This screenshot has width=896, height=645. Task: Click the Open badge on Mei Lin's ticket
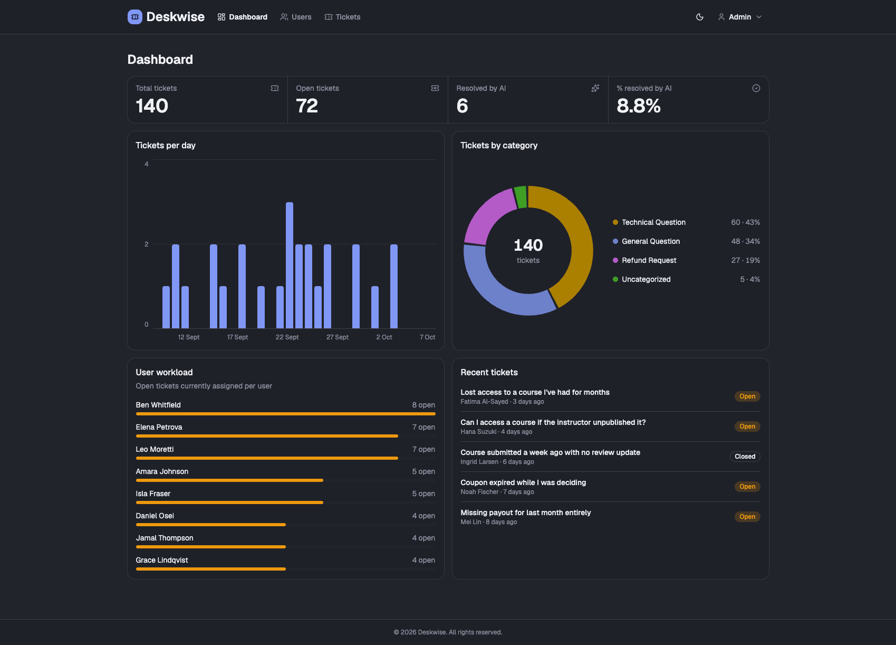click(x=747, y=517)
